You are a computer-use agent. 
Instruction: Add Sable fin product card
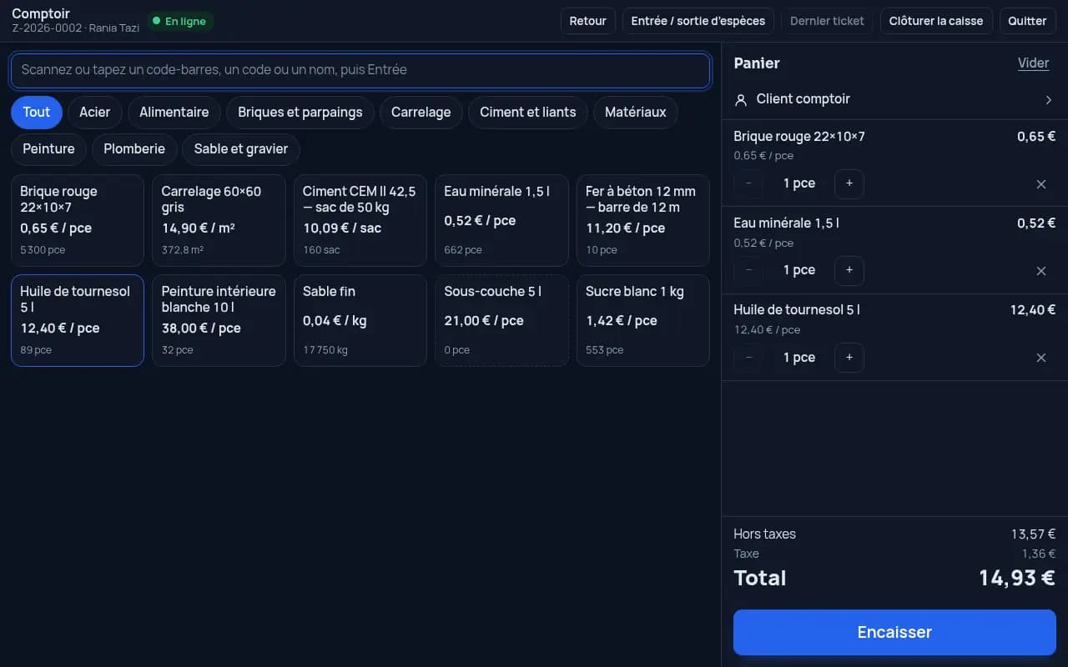point(360,320)
